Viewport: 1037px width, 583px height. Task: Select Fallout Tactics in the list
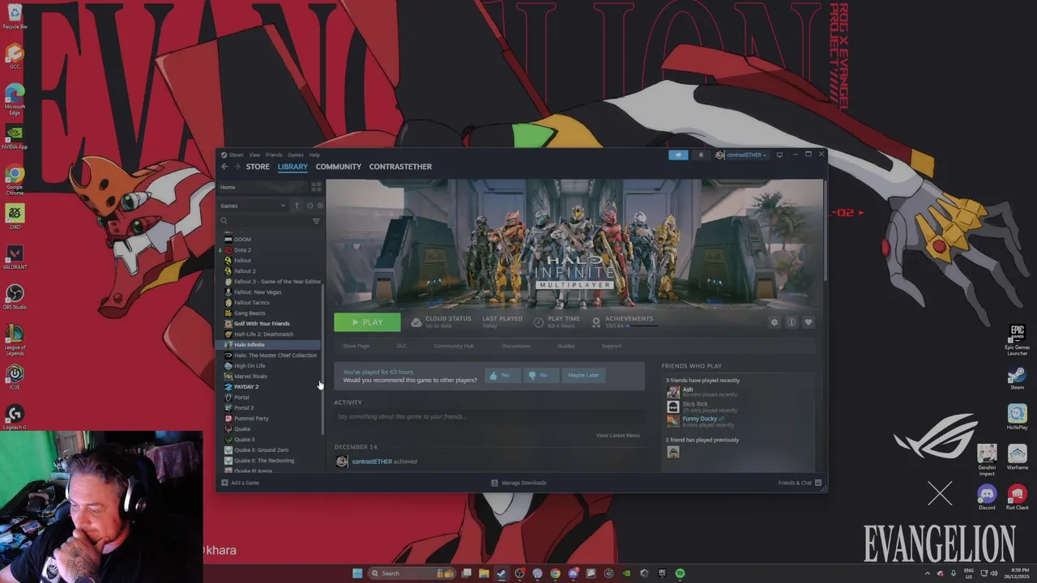252,303
